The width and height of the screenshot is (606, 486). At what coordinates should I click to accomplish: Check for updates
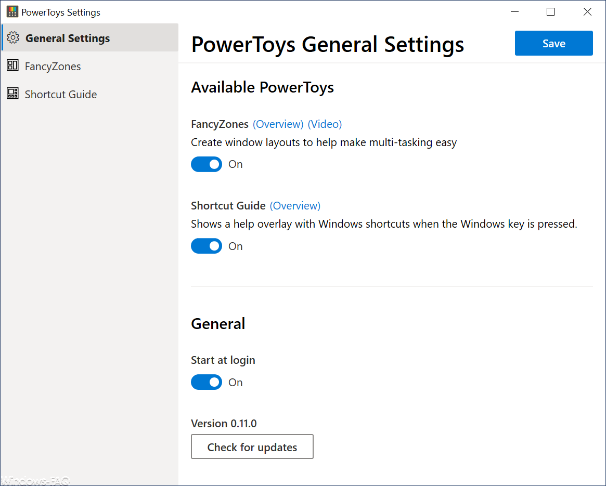252,446
